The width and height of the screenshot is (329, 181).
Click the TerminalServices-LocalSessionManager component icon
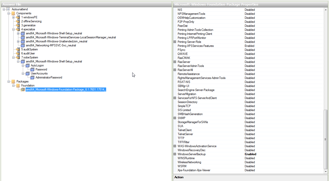pyautogui.click(x=23, y=37)
